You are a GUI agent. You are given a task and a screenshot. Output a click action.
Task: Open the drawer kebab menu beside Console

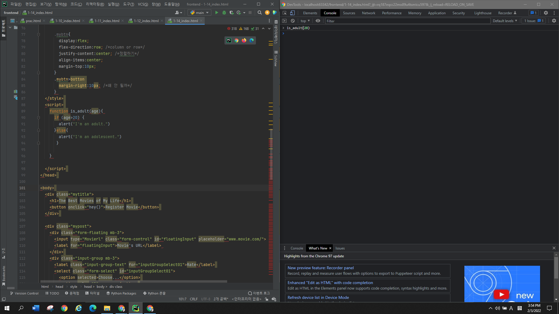(285, 248)
